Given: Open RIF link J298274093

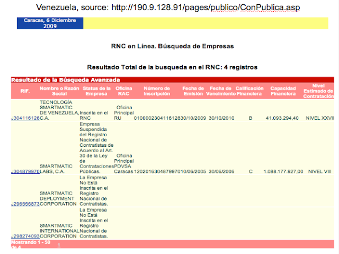Looking at the screenshot, I should (25, 237).
